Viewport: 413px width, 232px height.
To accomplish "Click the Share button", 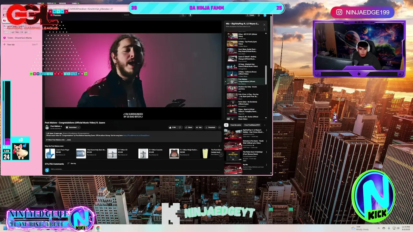I will pyautogui.click(x=189, y=127).
